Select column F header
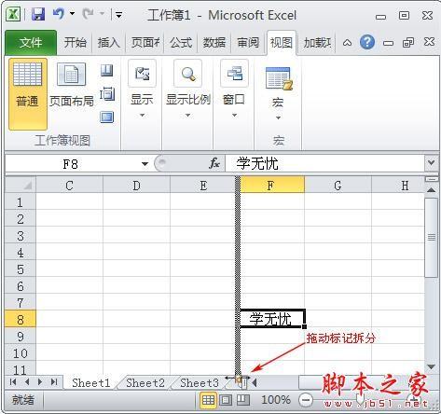The image size is (441, 414). click(x=272, y=186)
